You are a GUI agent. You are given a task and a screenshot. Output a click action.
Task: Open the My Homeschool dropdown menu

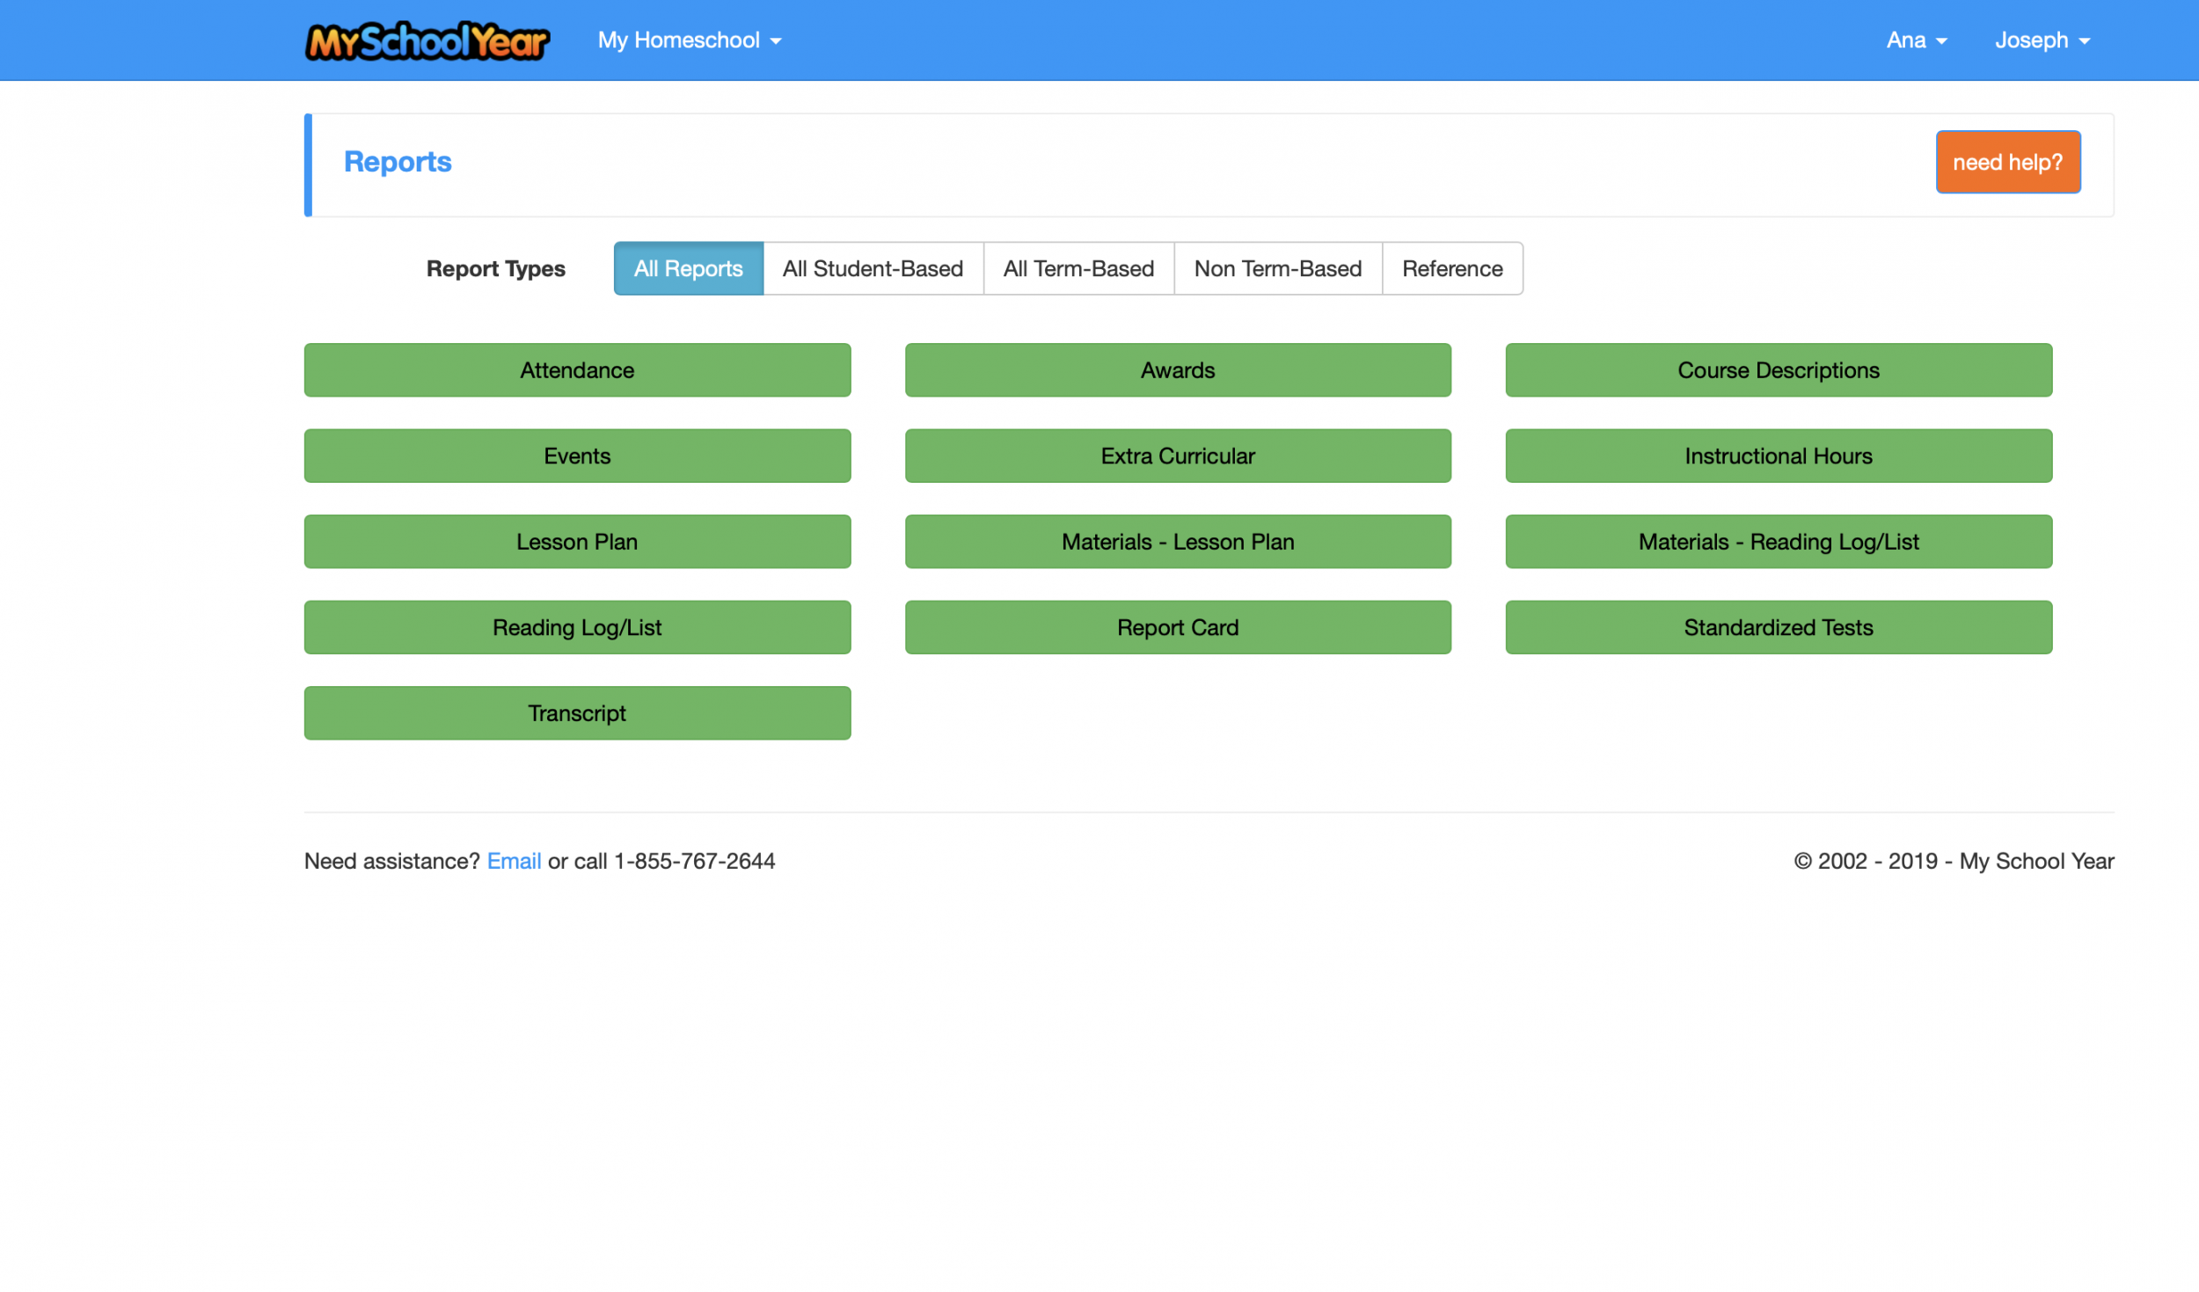690,40
